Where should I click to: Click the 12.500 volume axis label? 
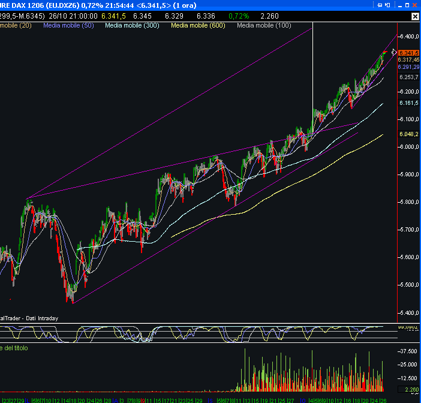tap(409, 378)
